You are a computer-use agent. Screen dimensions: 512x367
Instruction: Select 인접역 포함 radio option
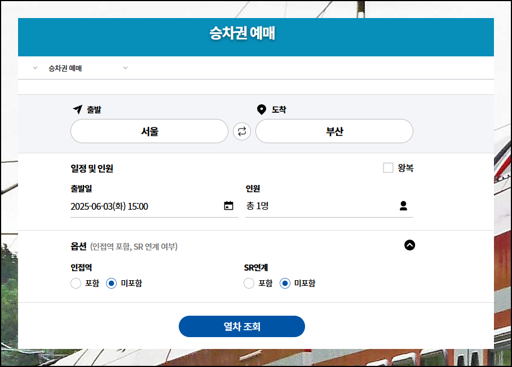coord(76,283)
